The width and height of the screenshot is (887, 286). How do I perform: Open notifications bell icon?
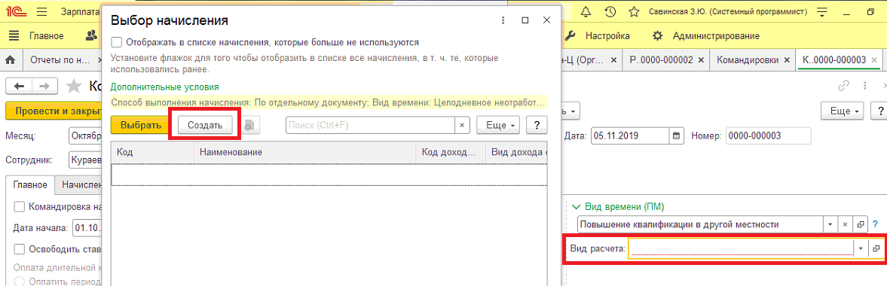pos(586,11)
